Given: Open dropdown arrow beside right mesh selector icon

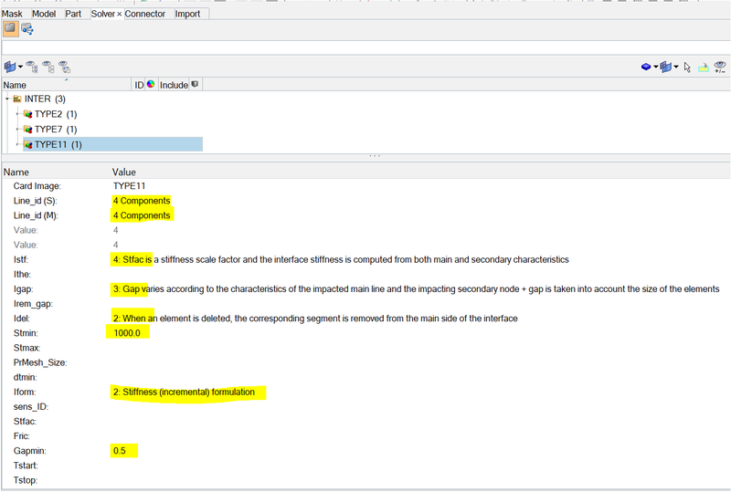Looking at the screenshot, I should tap(676, 68).
